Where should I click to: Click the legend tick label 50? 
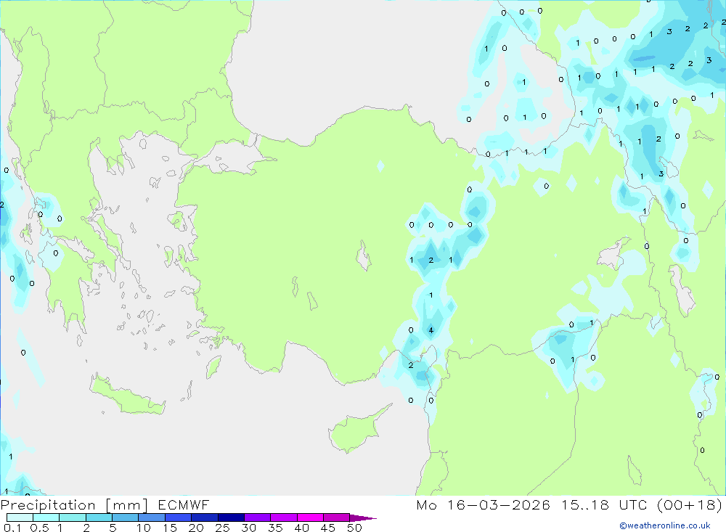click(x=354, y=528)
